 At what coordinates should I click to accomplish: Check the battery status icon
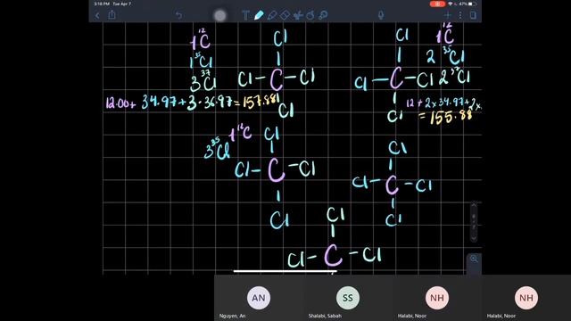point(472,4)
